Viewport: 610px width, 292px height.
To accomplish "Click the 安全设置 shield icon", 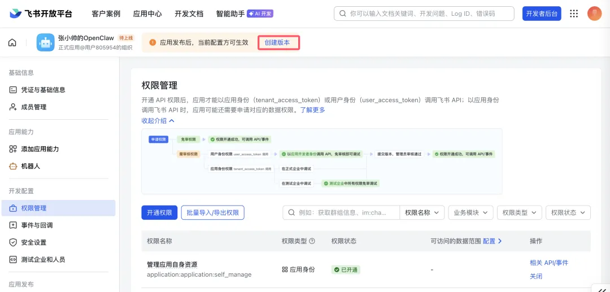I will (x=13, y=242).
